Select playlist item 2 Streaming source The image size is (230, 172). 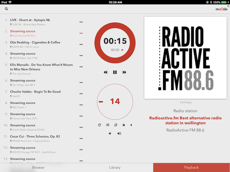23,31
